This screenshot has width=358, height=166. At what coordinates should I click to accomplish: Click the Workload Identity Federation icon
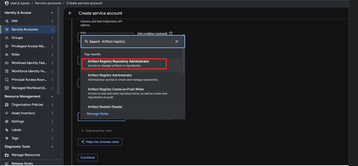pos(7,63)
